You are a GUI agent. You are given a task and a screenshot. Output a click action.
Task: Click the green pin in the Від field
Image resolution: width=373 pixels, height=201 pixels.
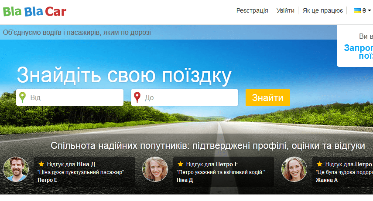[x=23, y=97]
